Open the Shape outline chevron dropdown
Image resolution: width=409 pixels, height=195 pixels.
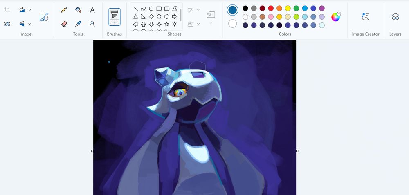click(x=198, y=10)
